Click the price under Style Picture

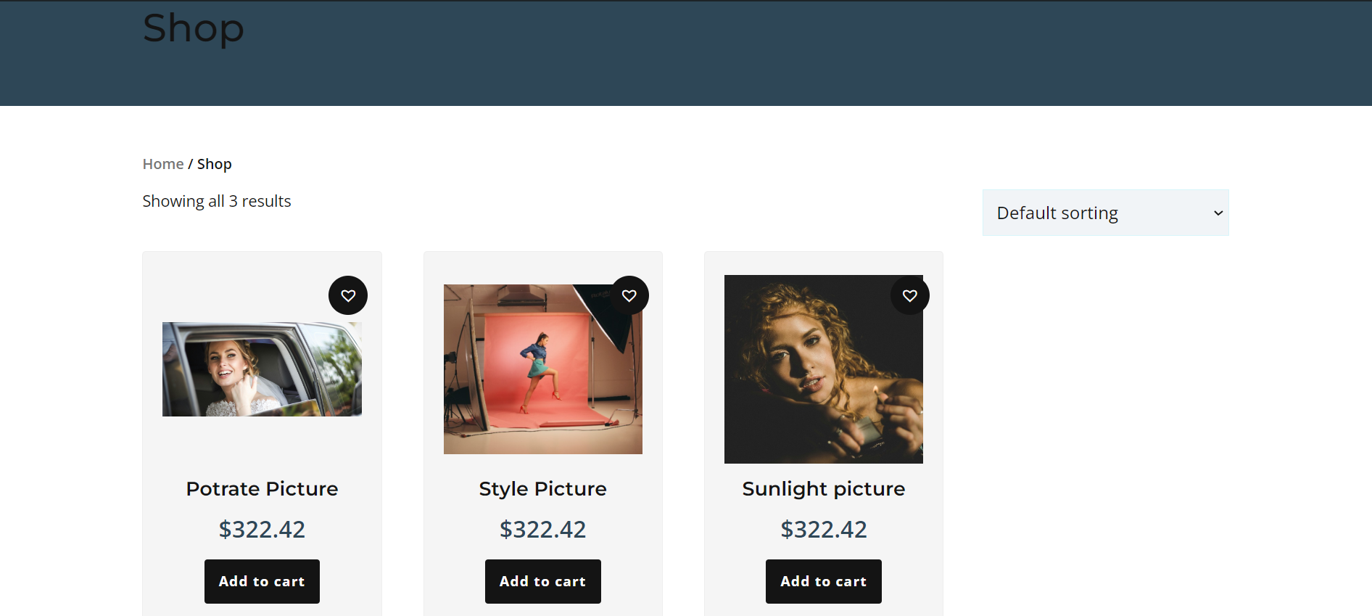542,529
